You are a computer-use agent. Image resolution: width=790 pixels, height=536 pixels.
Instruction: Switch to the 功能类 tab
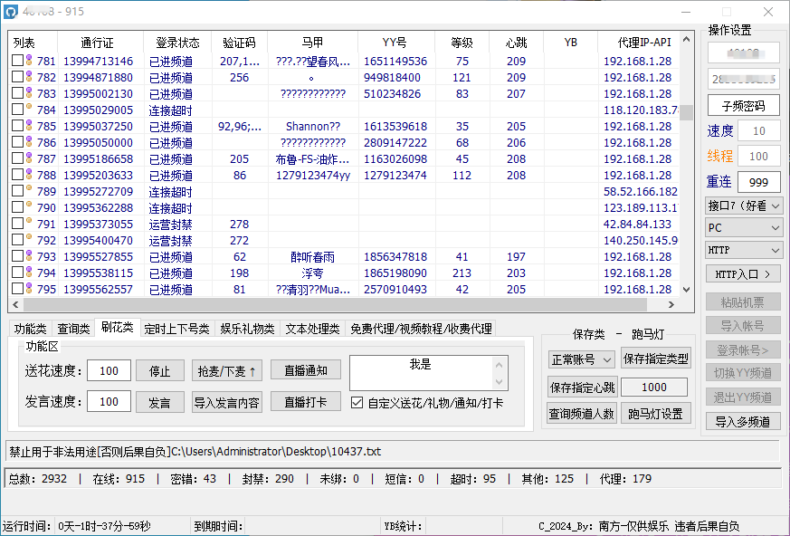pos(30,329)
